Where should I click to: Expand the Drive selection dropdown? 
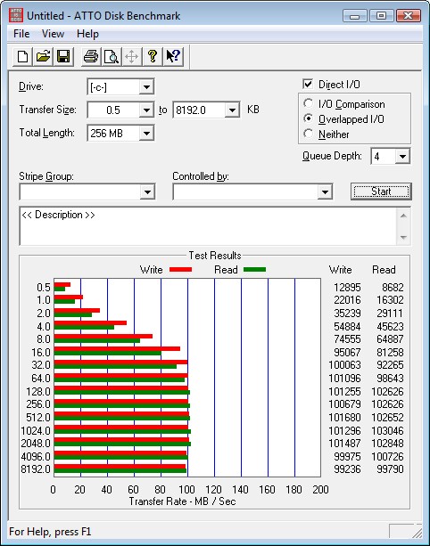146,86
